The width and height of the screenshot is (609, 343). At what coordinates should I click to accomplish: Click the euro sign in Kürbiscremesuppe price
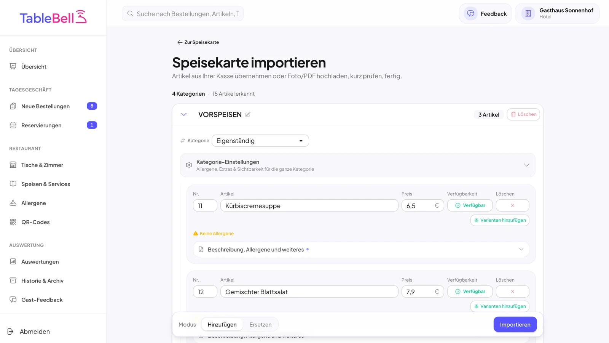click(x=437, y=205)
